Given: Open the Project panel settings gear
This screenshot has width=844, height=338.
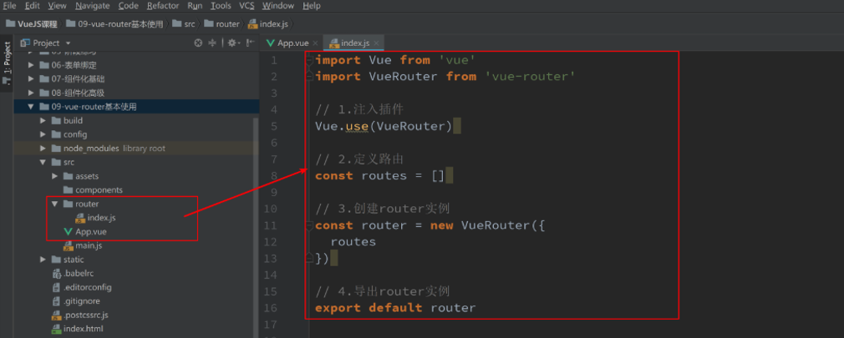Looking at the screenshot, I should pyautogui.click(x=233, y=43).
